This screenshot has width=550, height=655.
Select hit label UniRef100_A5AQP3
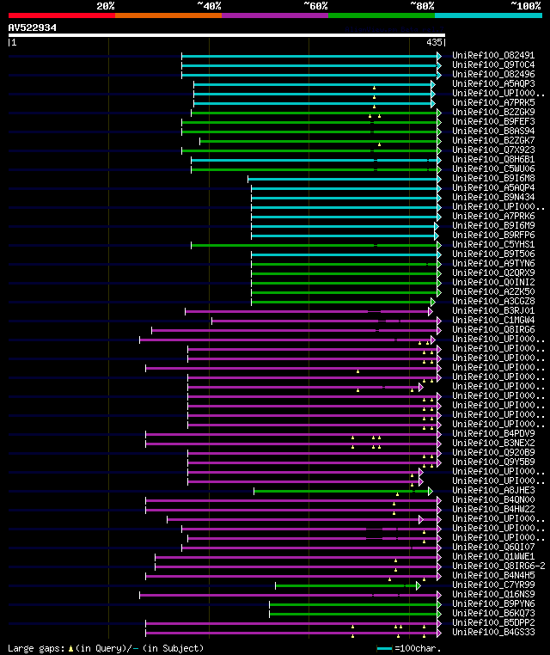coord(493,83)
